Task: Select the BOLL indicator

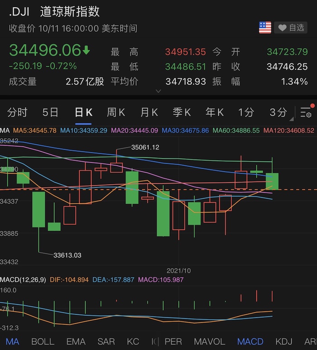Action: click(43, 341)
